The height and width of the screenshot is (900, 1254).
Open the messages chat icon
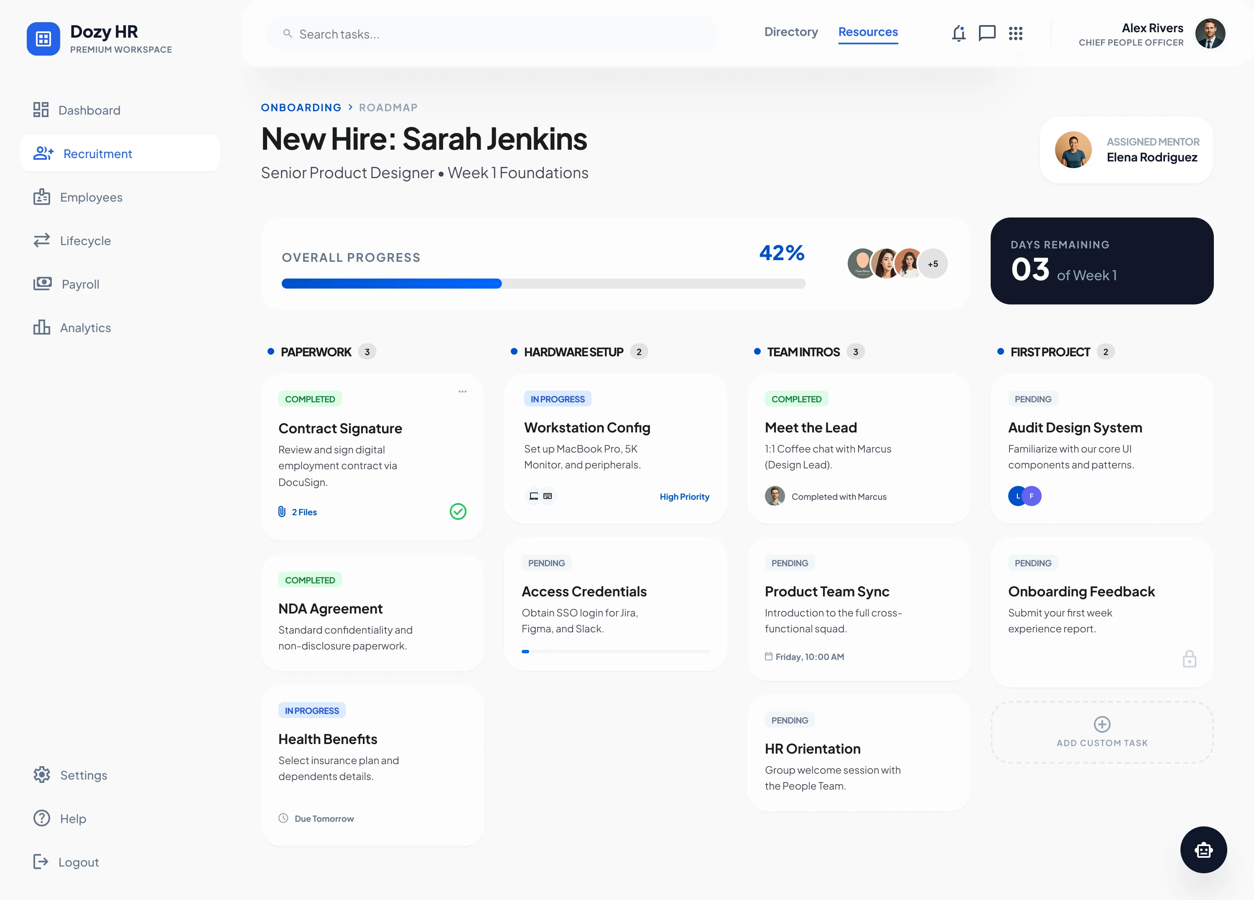(x=987, y=33)
